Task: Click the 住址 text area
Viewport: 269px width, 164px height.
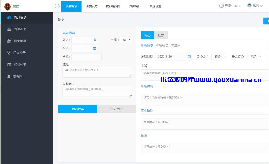Action: click(x=97, y=72)
